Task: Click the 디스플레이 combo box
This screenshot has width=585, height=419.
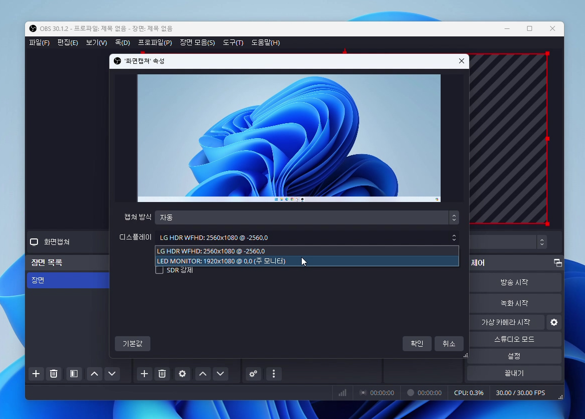Action: 307,237
